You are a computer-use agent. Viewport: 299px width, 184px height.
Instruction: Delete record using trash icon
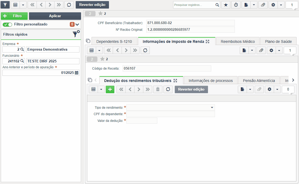(158, 89)
